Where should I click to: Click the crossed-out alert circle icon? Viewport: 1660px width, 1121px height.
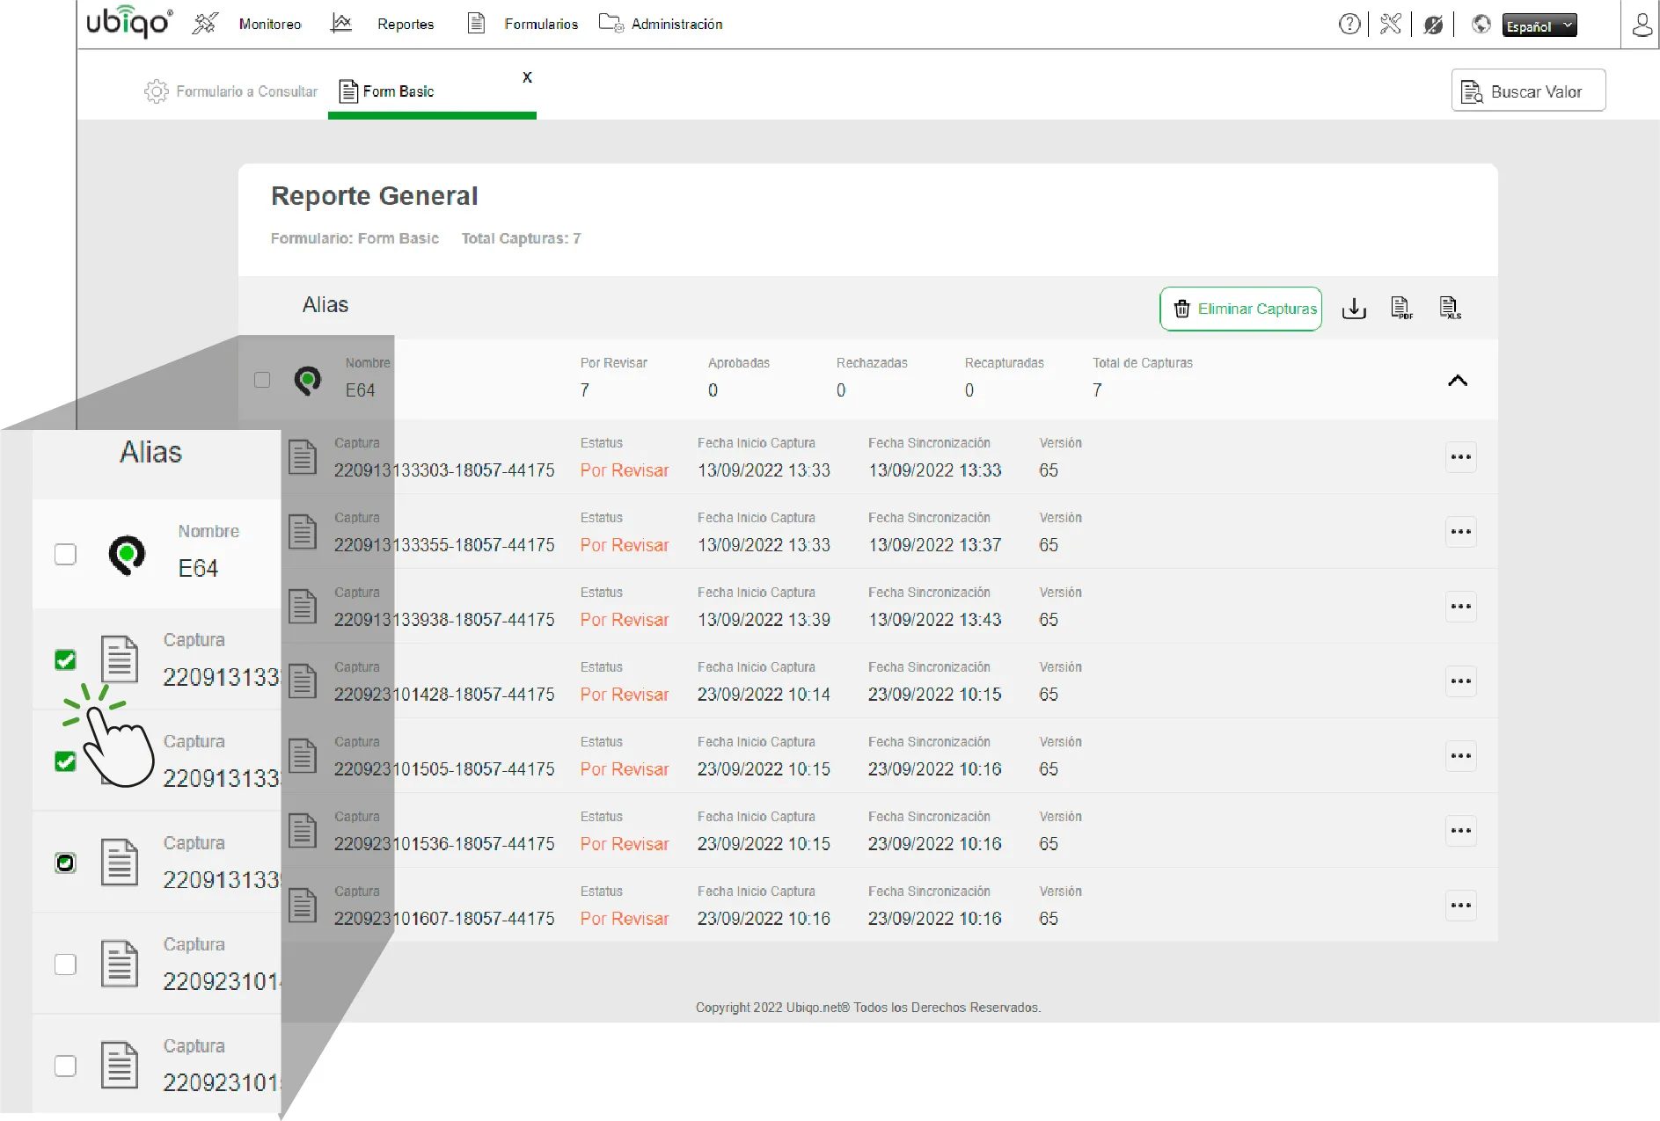[x=1433, y=25]
